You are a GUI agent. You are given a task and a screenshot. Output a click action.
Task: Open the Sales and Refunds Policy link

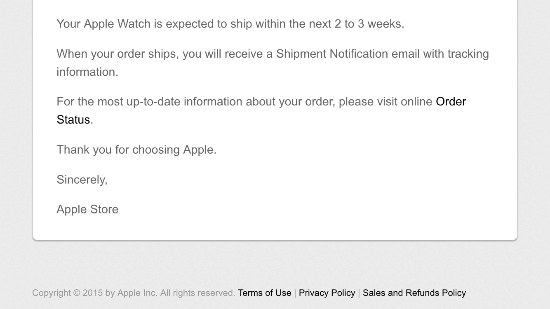coord(414,293)
